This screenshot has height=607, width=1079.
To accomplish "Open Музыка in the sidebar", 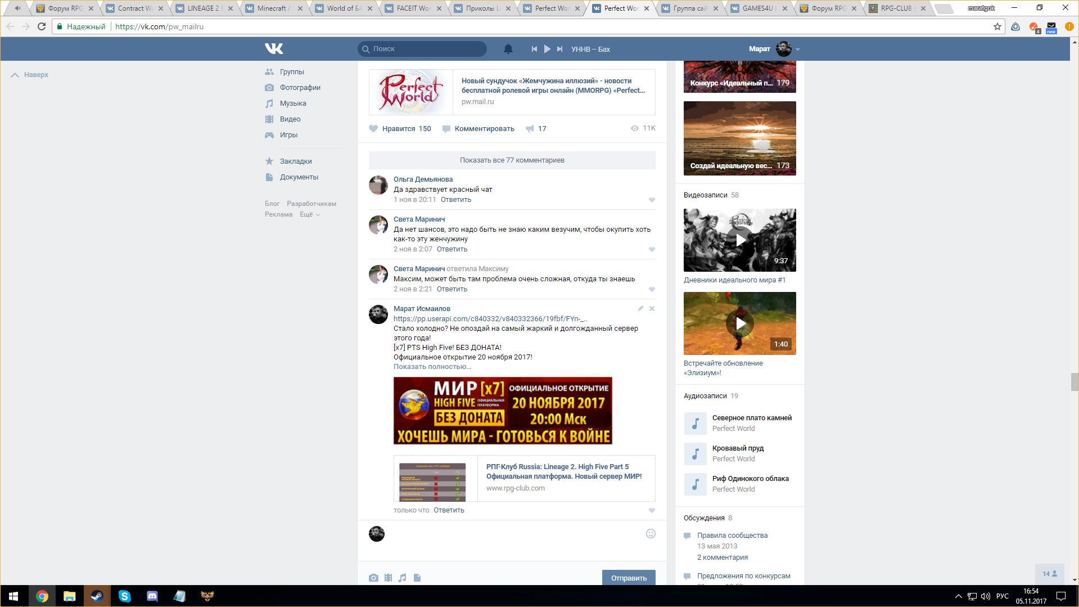I will tap(293, 103).
